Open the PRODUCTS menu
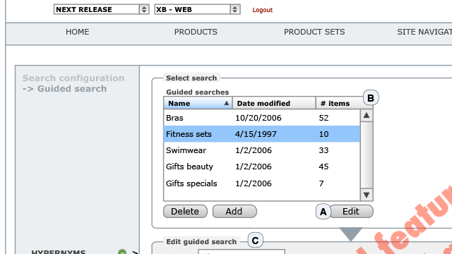452x254 pixels. pyautogui.click(x=196, y=32)
